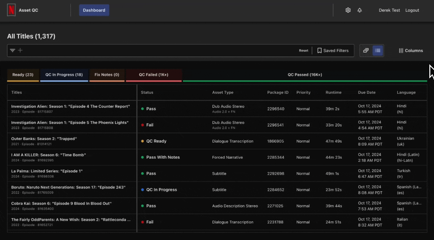This screenshot has height=240, width=434.
Task: Click Fail status for package 2296541
Action: point(147,125)
